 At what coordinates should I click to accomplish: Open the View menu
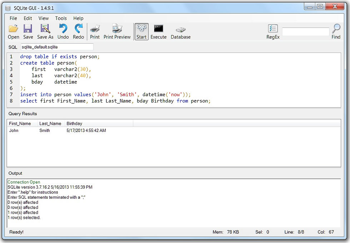(x=43, y=18)
